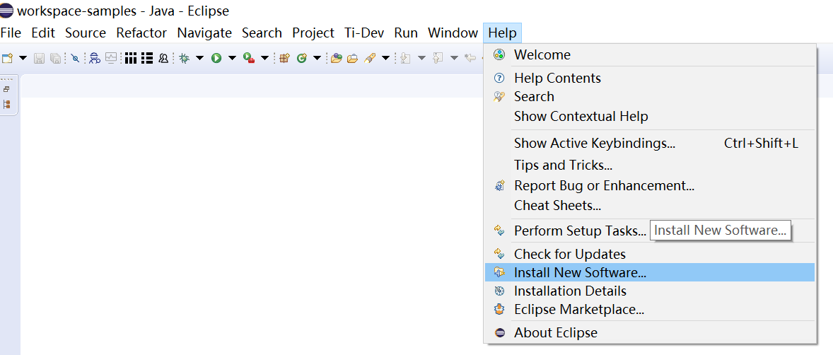Open the Project menu

tap(313, 33)
